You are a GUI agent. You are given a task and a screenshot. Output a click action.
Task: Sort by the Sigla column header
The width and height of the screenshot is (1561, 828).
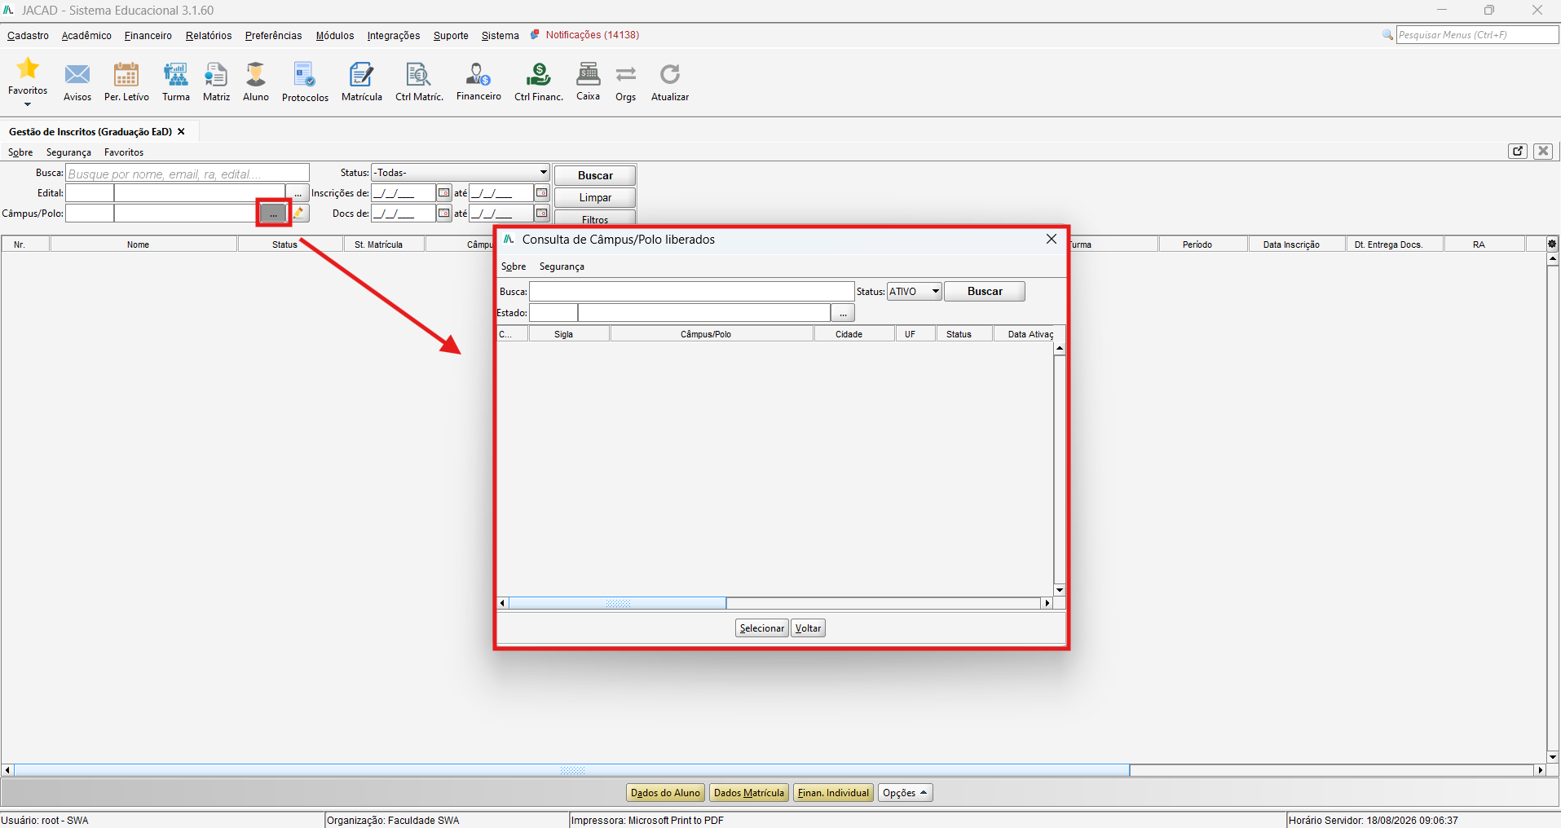pos(569,334)
